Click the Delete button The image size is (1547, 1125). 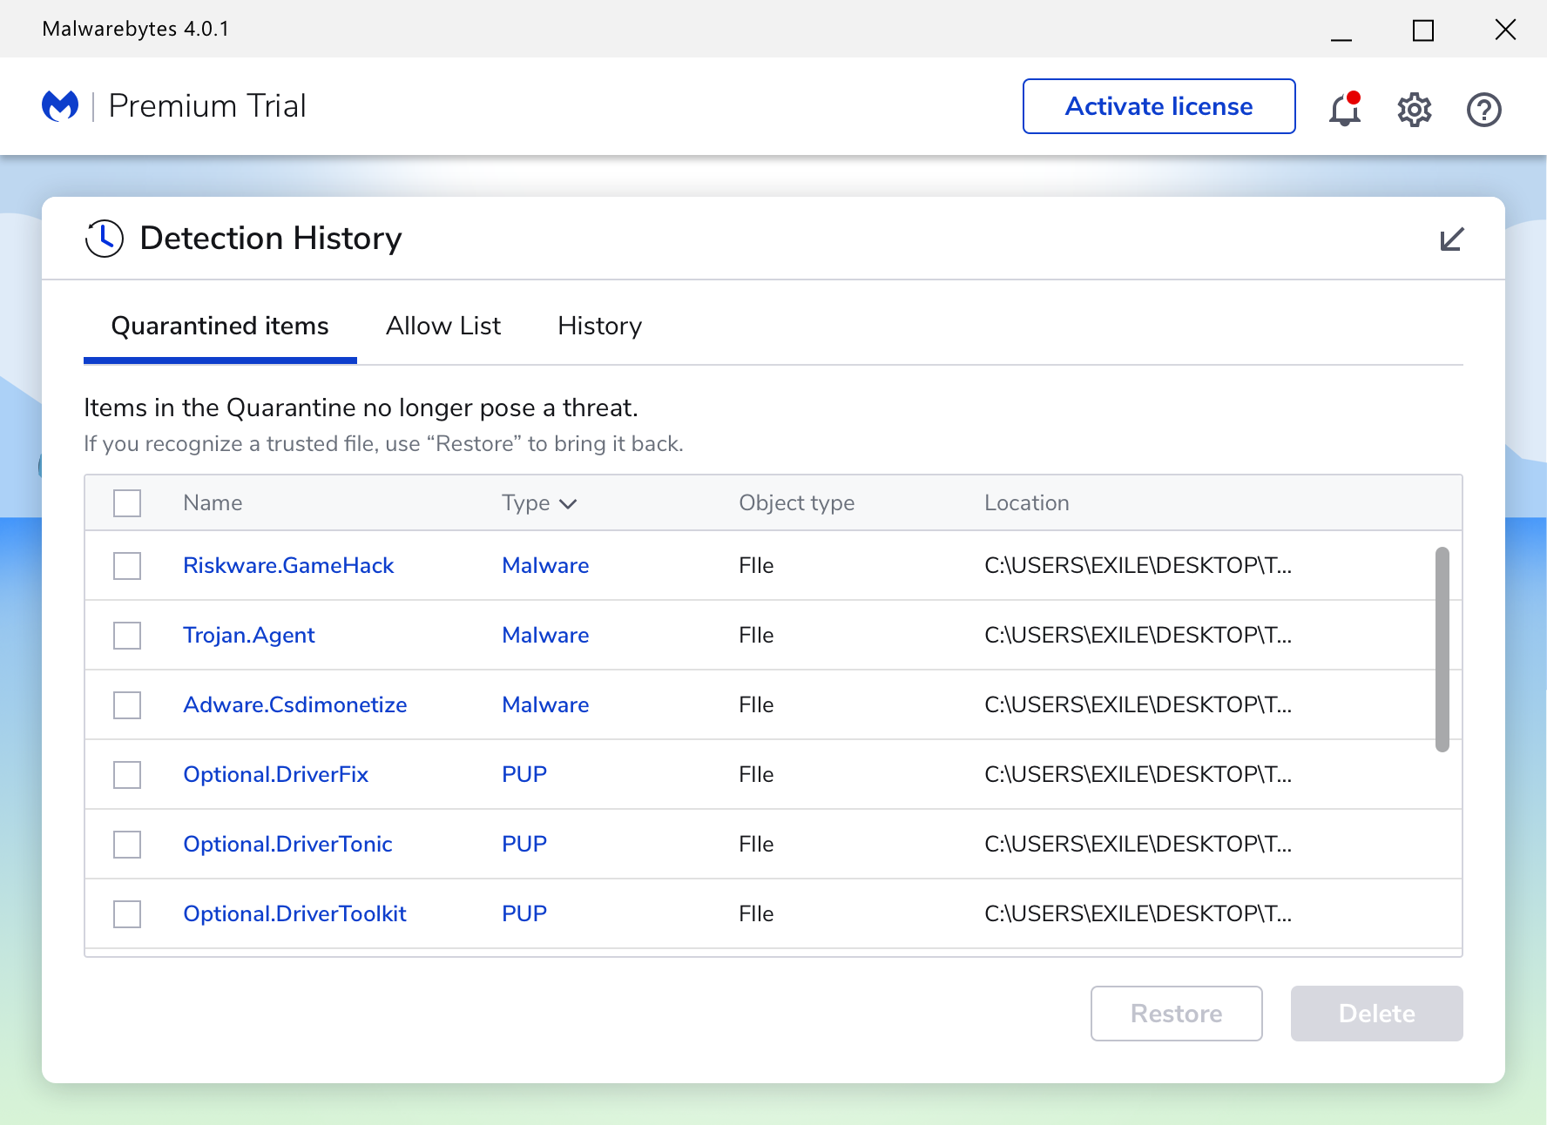click(x=1377, y=1014)
